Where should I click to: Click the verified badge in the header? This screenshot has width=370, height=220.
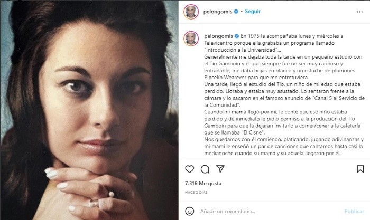point(236,11)
